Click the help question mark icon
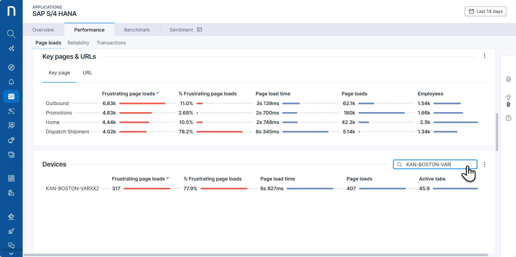 pos(508,118)
